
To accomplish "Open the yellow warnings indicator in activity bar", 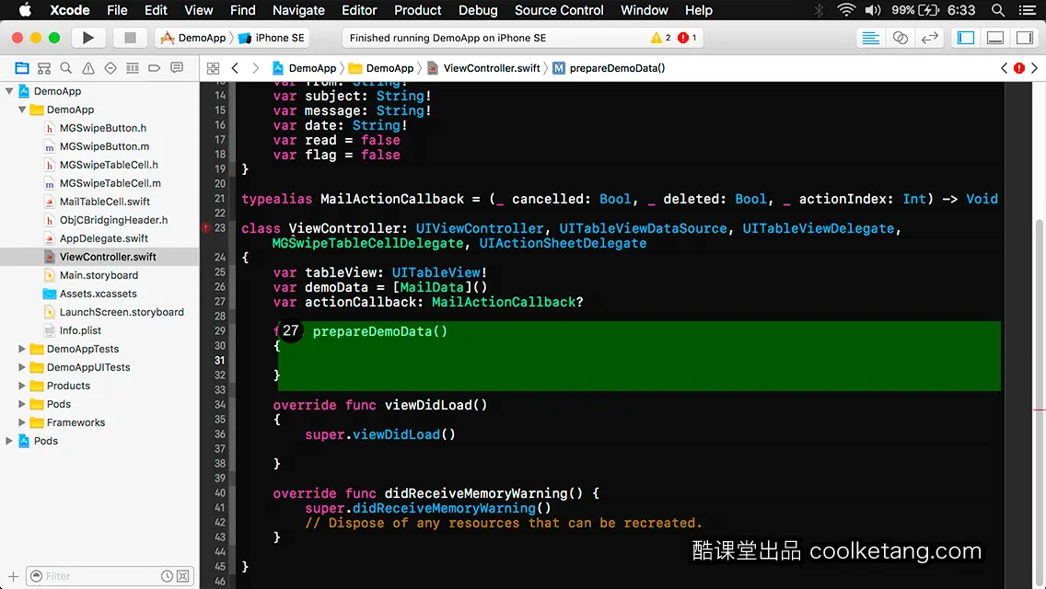I will pyautogui.click(x=660, y=38).
